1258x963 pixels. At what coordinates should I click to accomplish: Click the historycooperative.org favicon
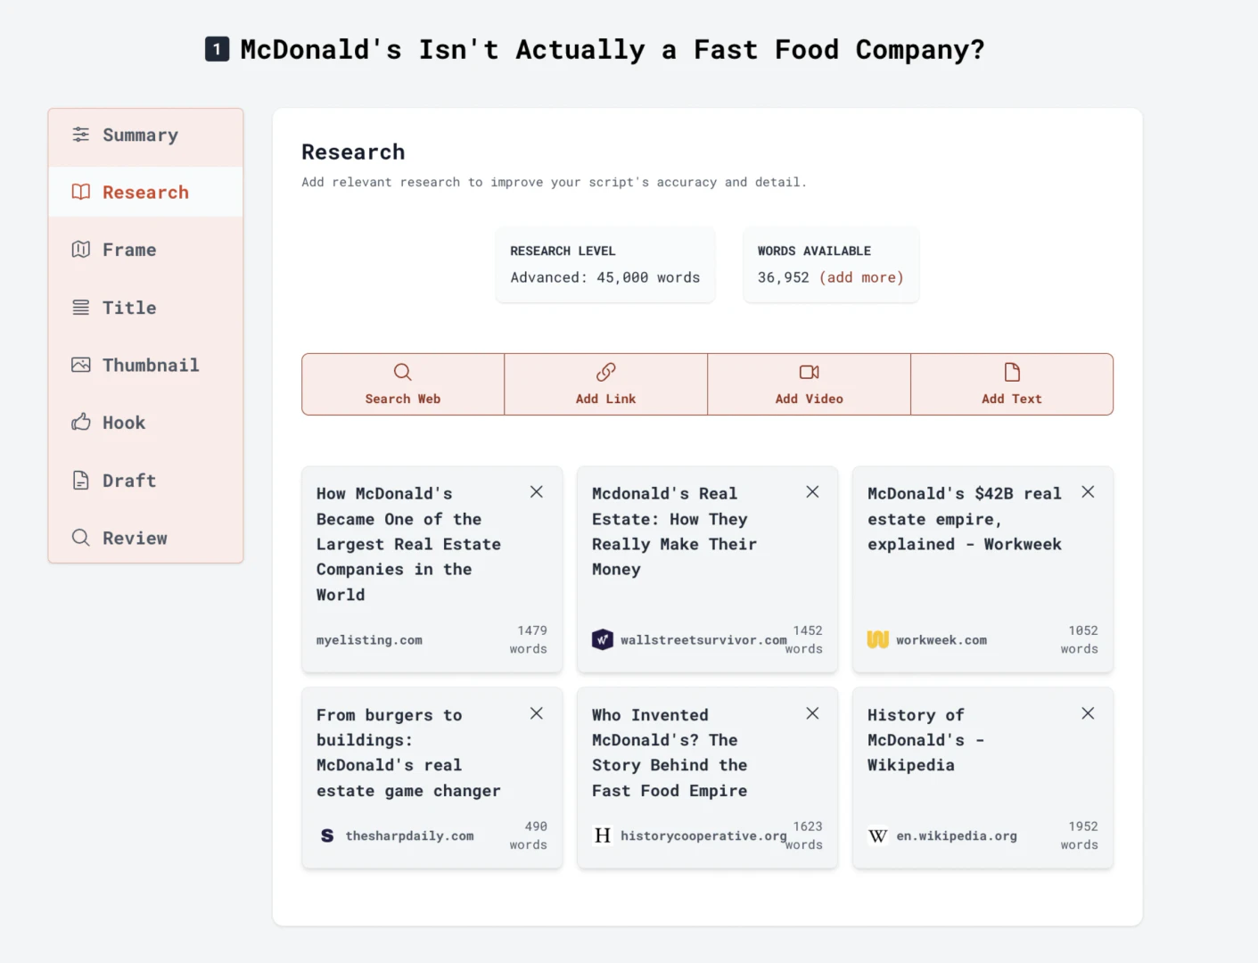point(603,835)
